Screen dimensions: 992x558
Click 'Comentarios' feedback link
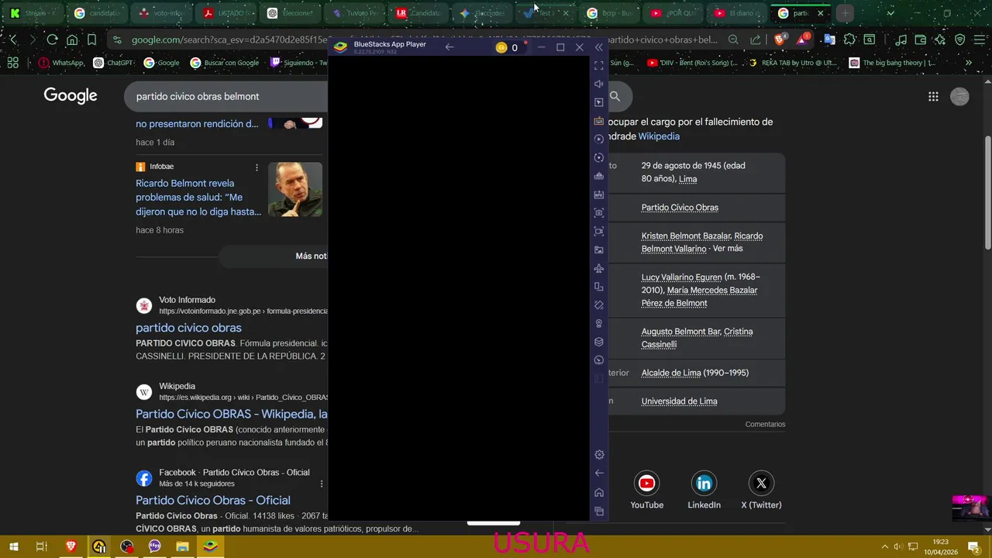pyautogui.click(x=765, y=425)
